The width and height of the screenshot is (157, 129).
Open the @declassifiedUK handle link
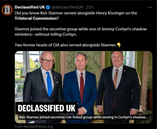[67, 7]
